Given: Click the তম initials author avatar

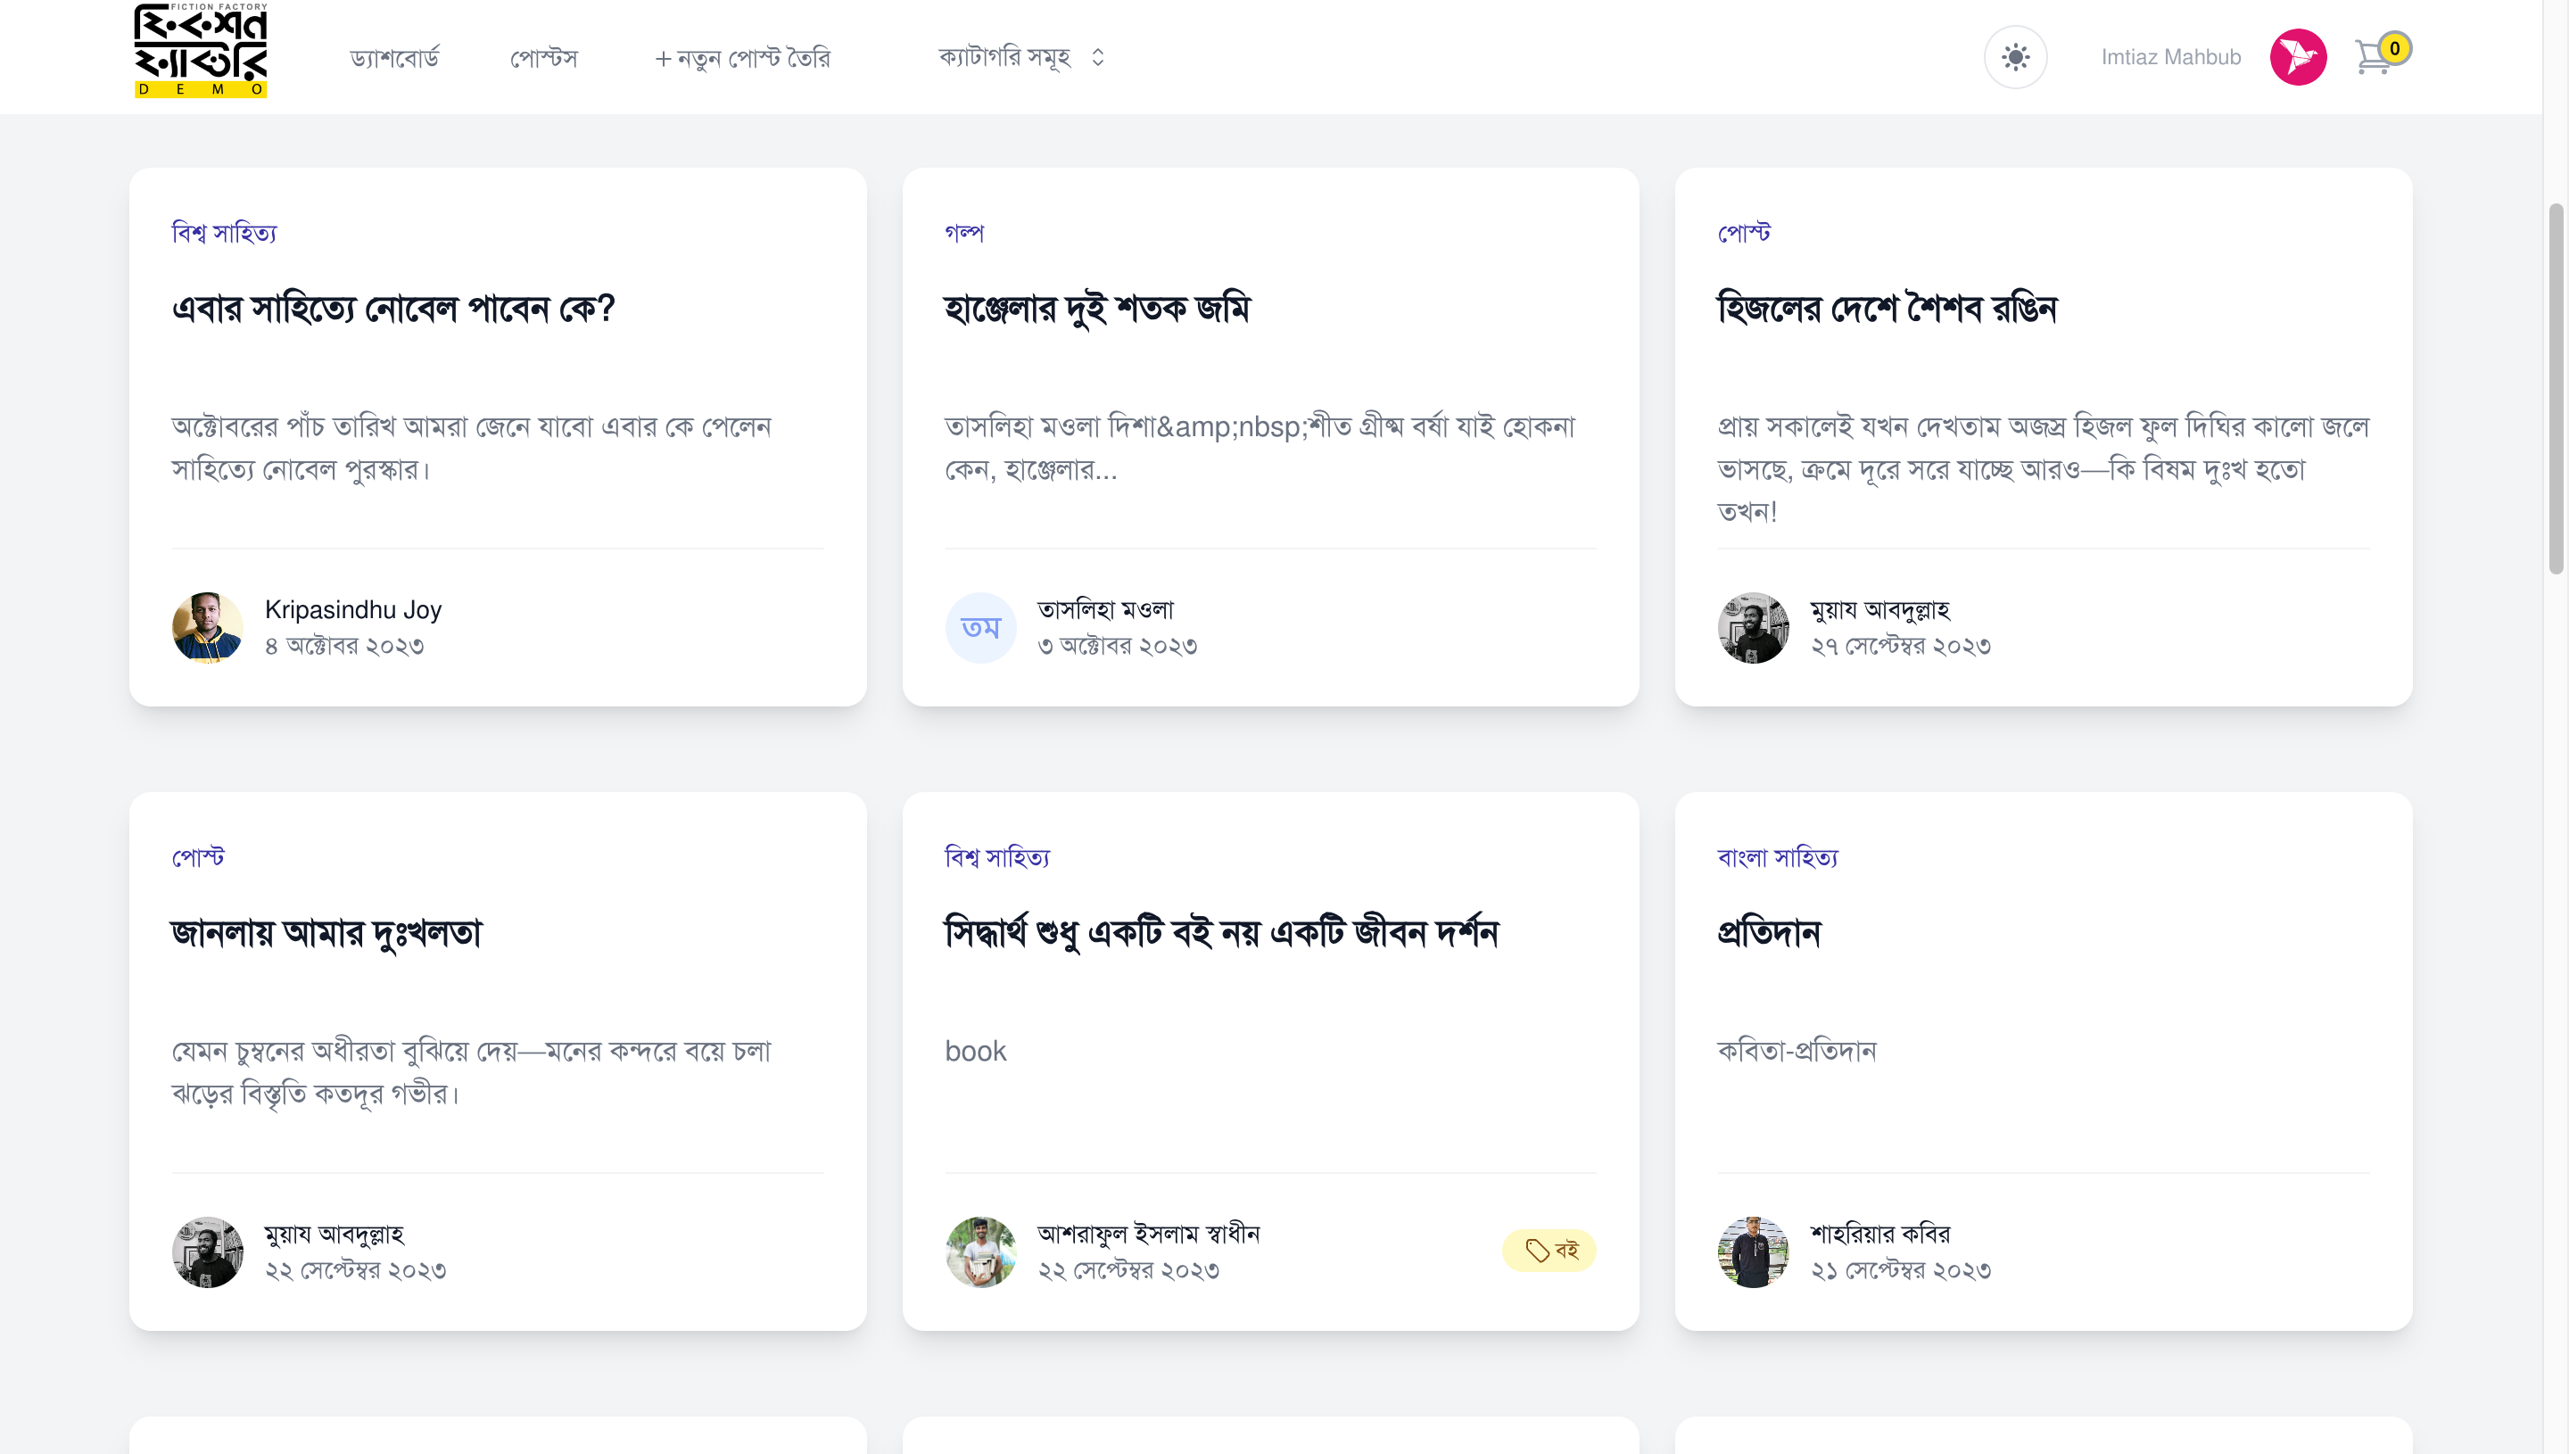Looking at the screenshot, I should pos(979,627).
